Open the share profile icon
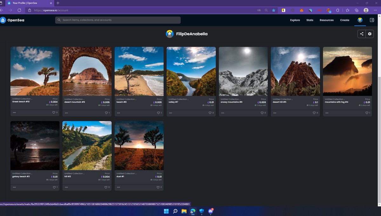The height and width of the screenshot is (216, 381). coord(361,34)
